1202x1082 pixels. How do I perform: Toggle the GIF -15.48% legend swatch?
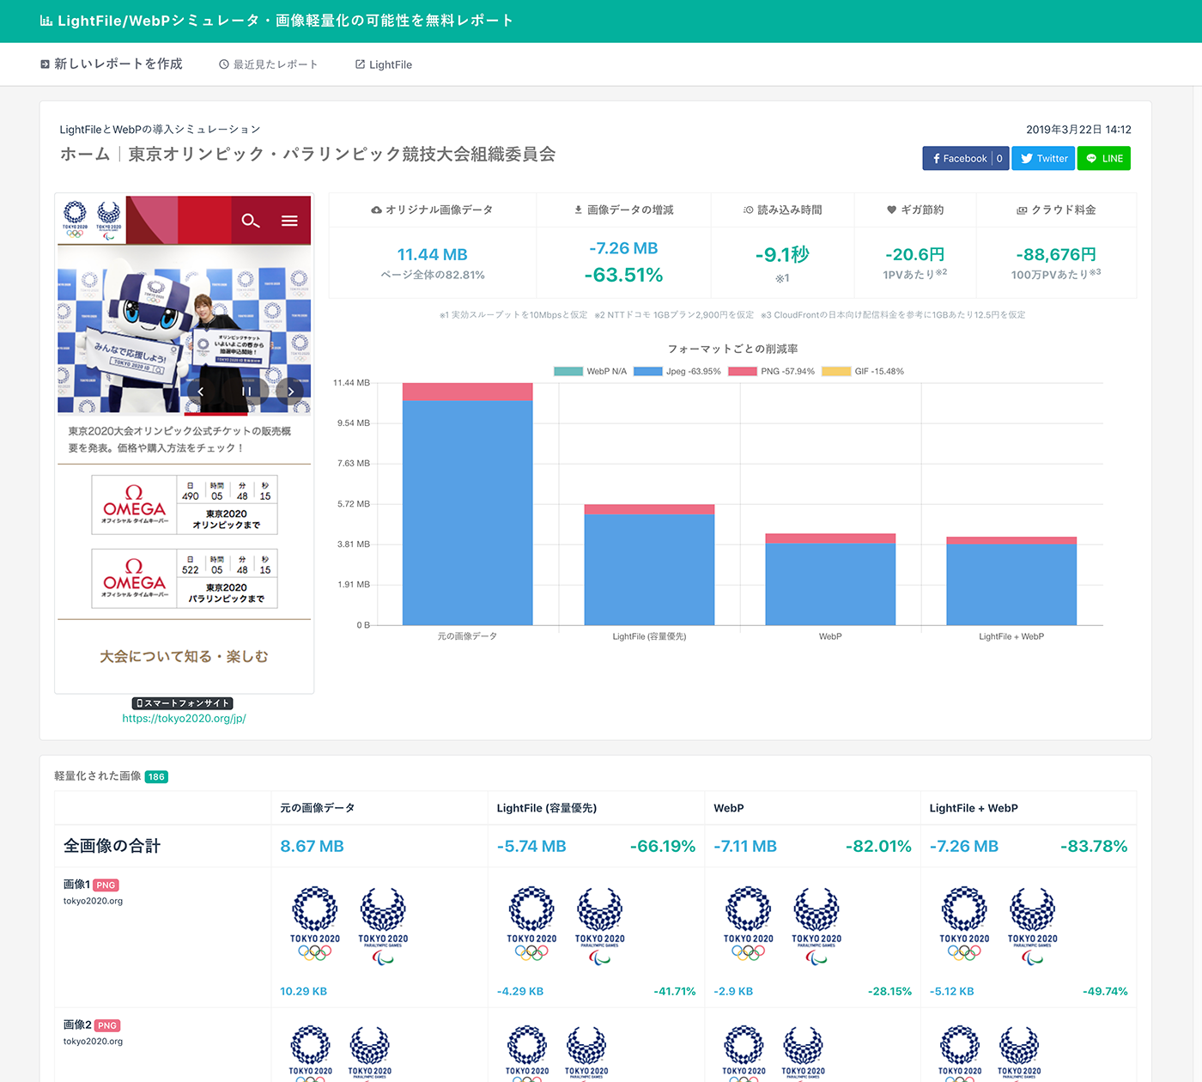click(x=836, y=372)
